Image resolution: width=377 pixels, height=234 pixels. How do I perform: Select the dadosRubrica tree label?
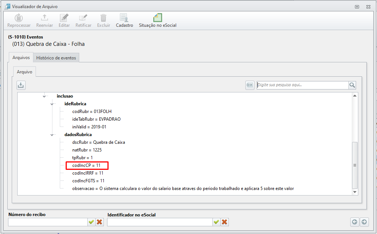(78, 135)
